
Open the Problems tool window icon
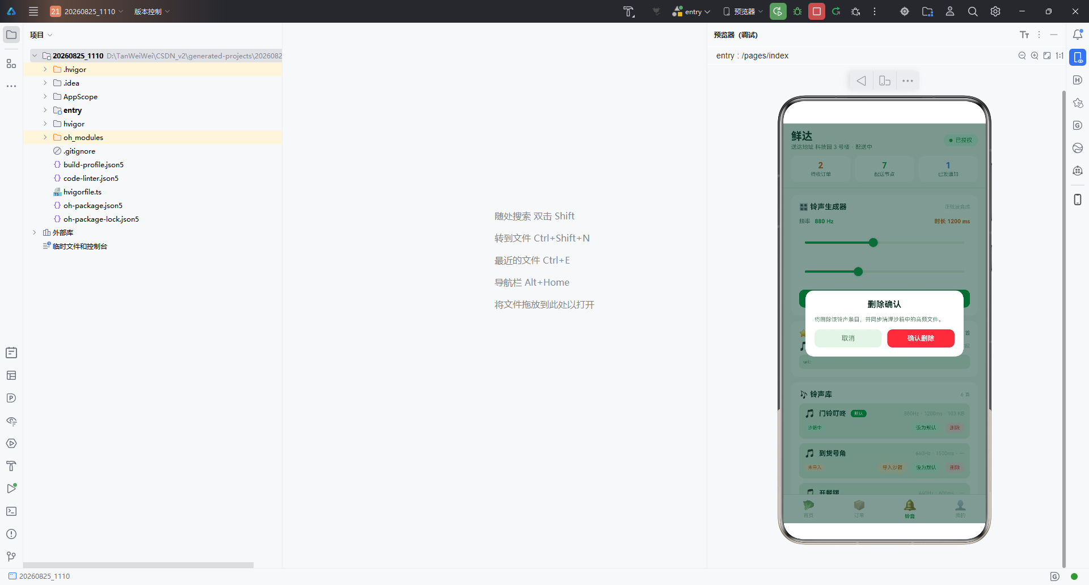click(x=11, y=534)
